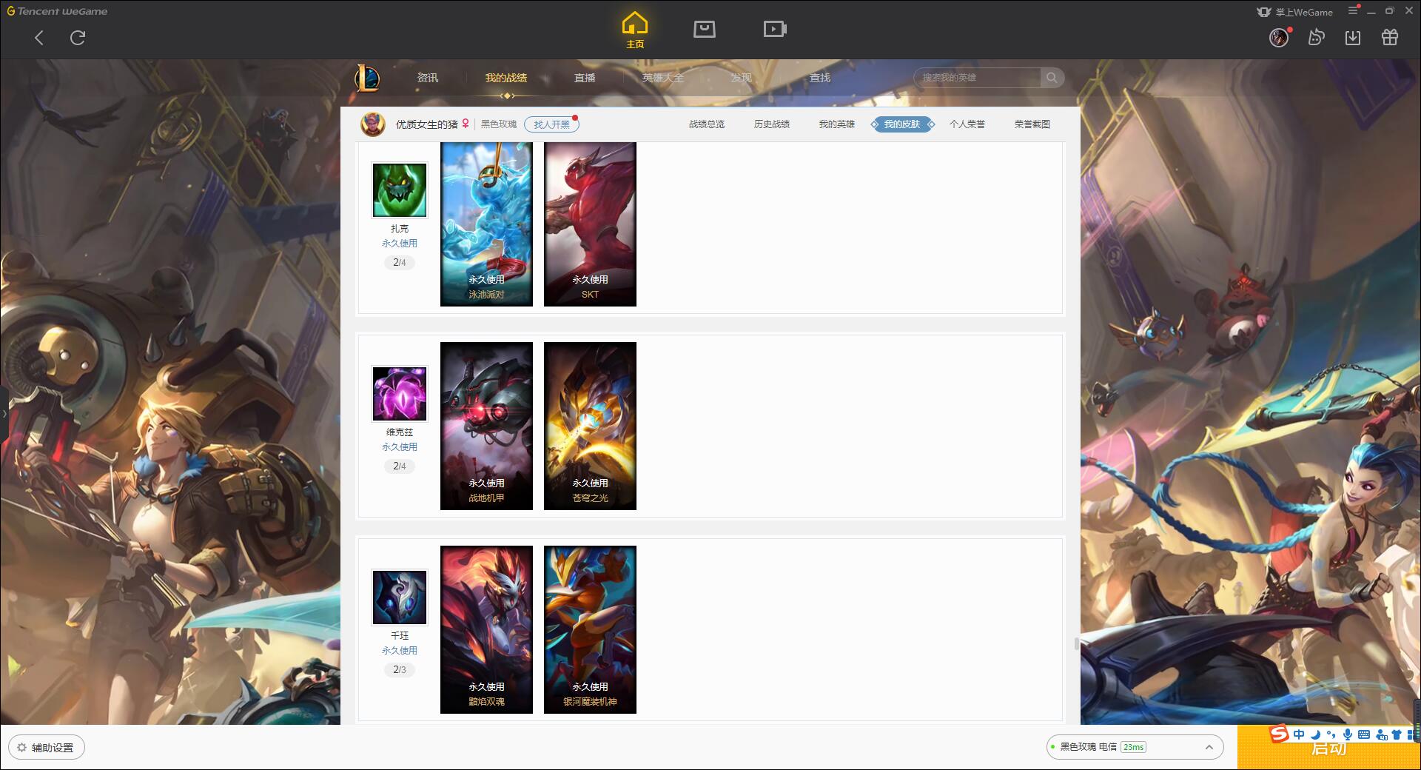Refresh the page with the reload icon
The image size is (1421, 770).
(78, 38)
